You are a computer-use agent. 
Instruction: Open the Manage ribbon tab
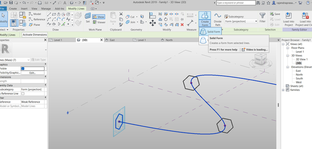pyautogui.click(x=46, y=9)
